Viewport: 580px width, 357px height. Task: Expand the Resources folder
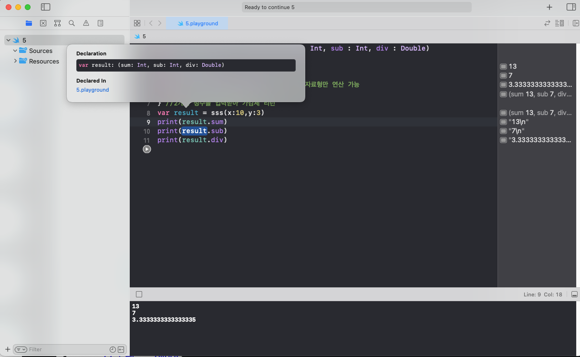click(15, 61)
